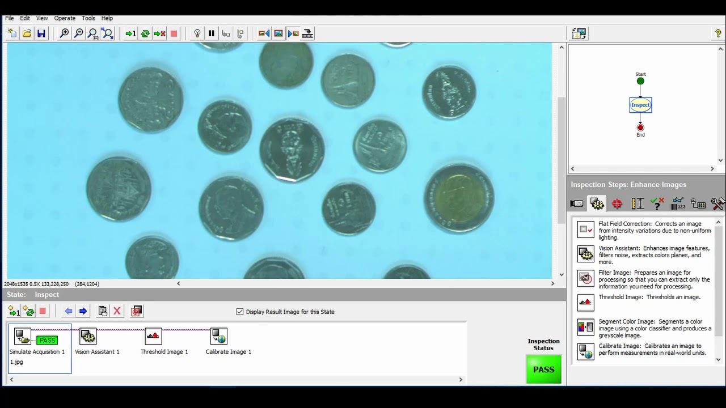Screen dimensions: 726x408
Task: Open the Operate menu
Action: tap(65, 18)
